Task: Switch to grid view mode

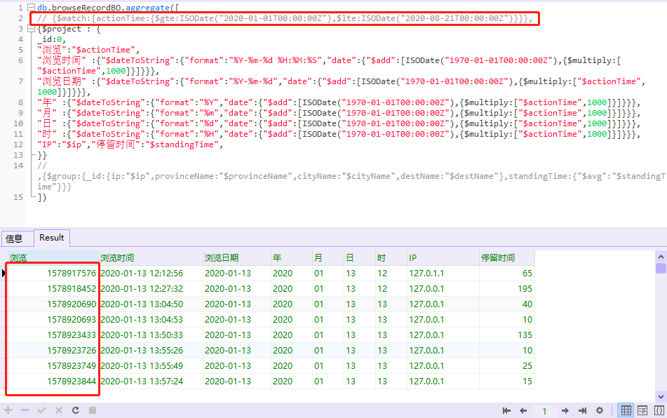Action: point(626,410)
